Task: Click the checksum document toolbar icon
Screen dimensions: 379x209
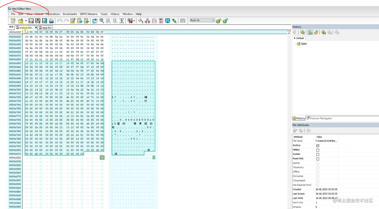Action: [154, 21]
